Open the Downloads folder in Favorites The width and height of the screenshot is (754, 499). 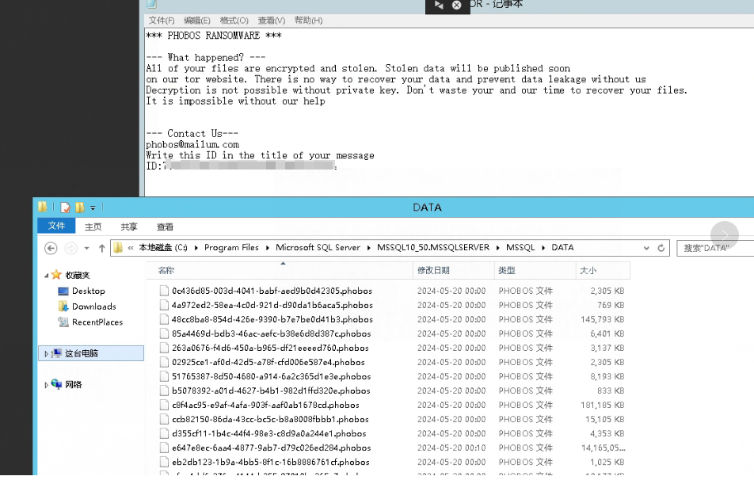click(x=93, y=307)
